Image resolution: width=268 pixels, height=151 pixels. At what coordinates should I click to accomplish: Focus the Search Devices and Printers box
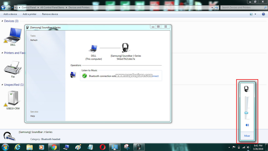243,8
